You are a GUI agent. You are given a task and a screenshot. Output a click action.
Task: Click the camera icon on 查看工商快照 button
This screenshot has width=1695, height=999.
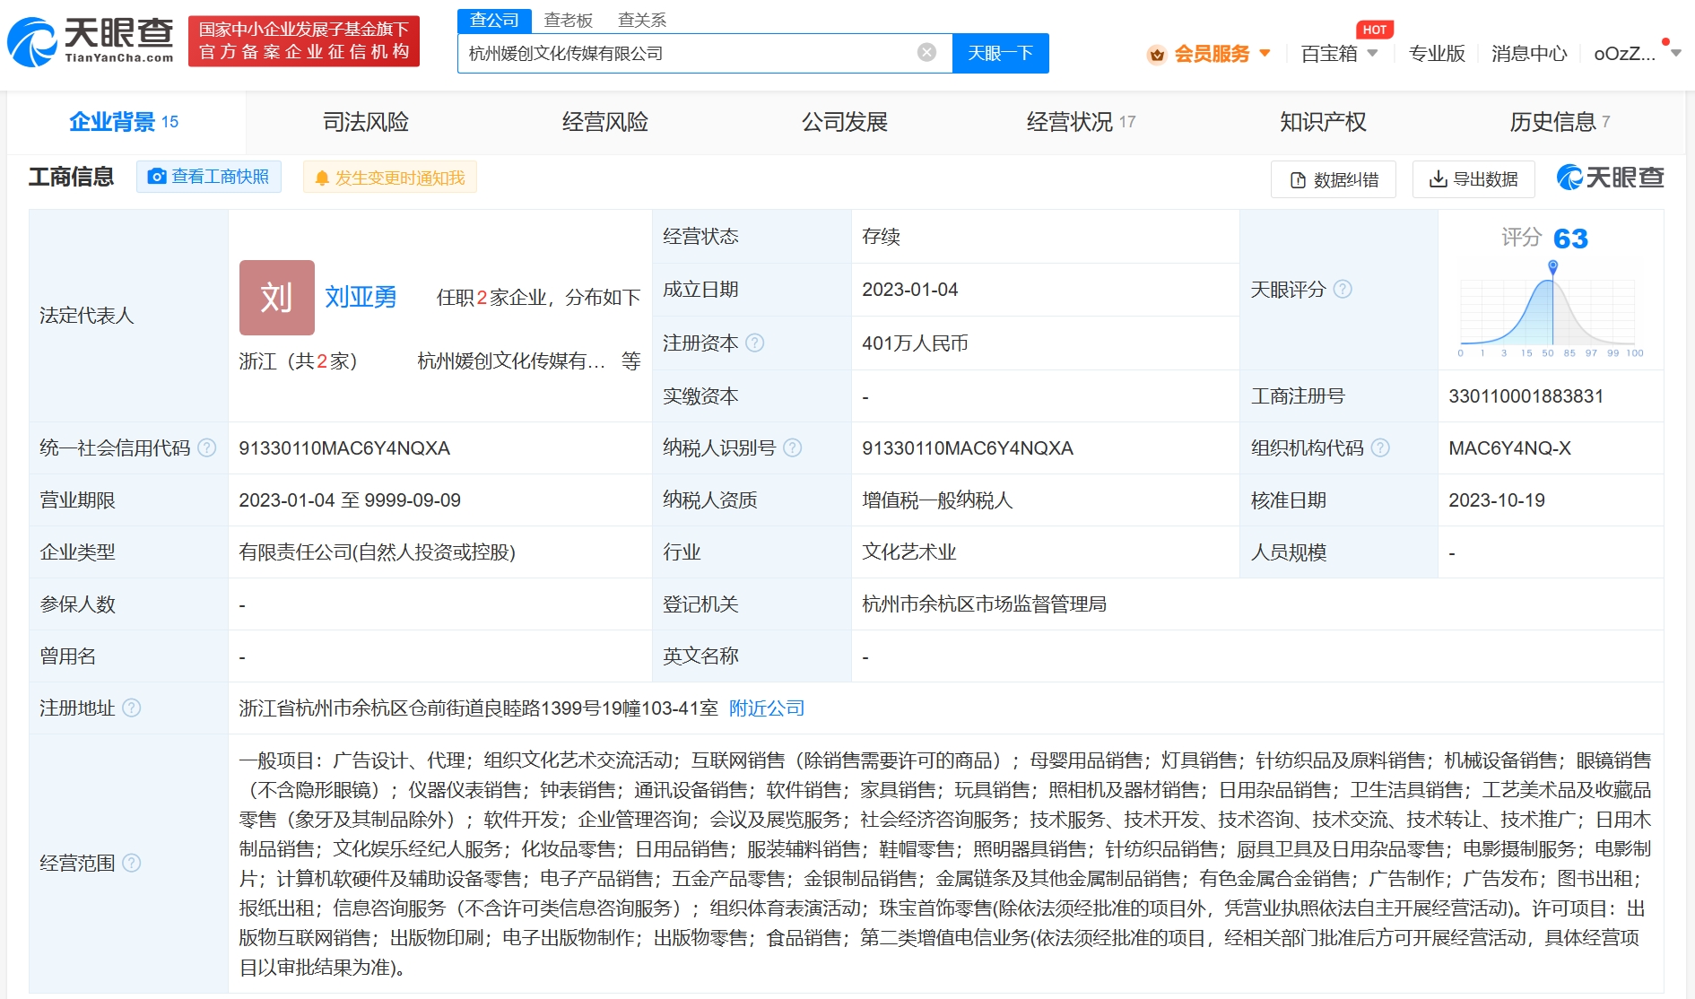157,177
